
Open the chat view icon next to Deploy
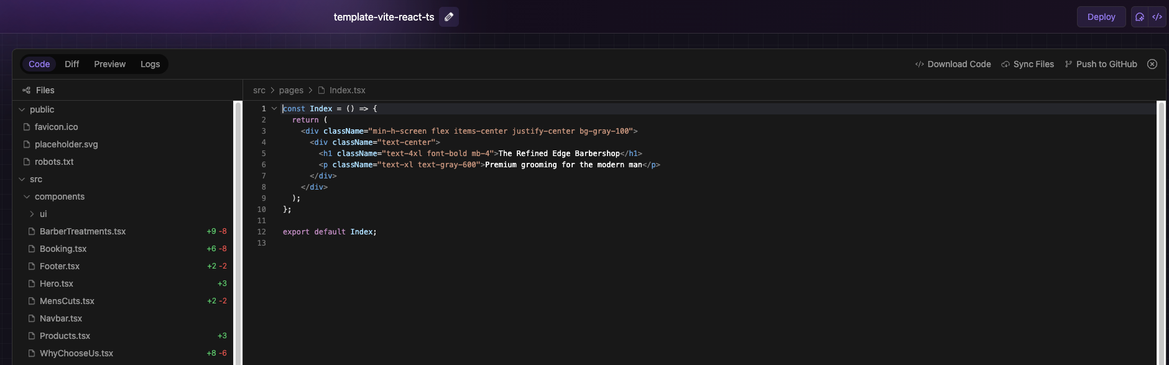tap(1140, 17)
